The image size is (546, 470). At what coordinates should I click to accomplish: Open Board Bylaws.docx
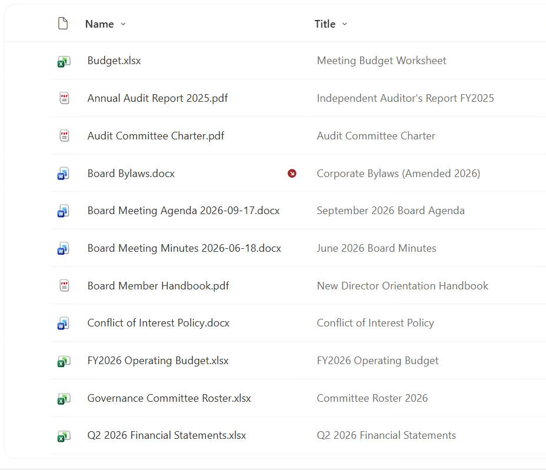131,174
